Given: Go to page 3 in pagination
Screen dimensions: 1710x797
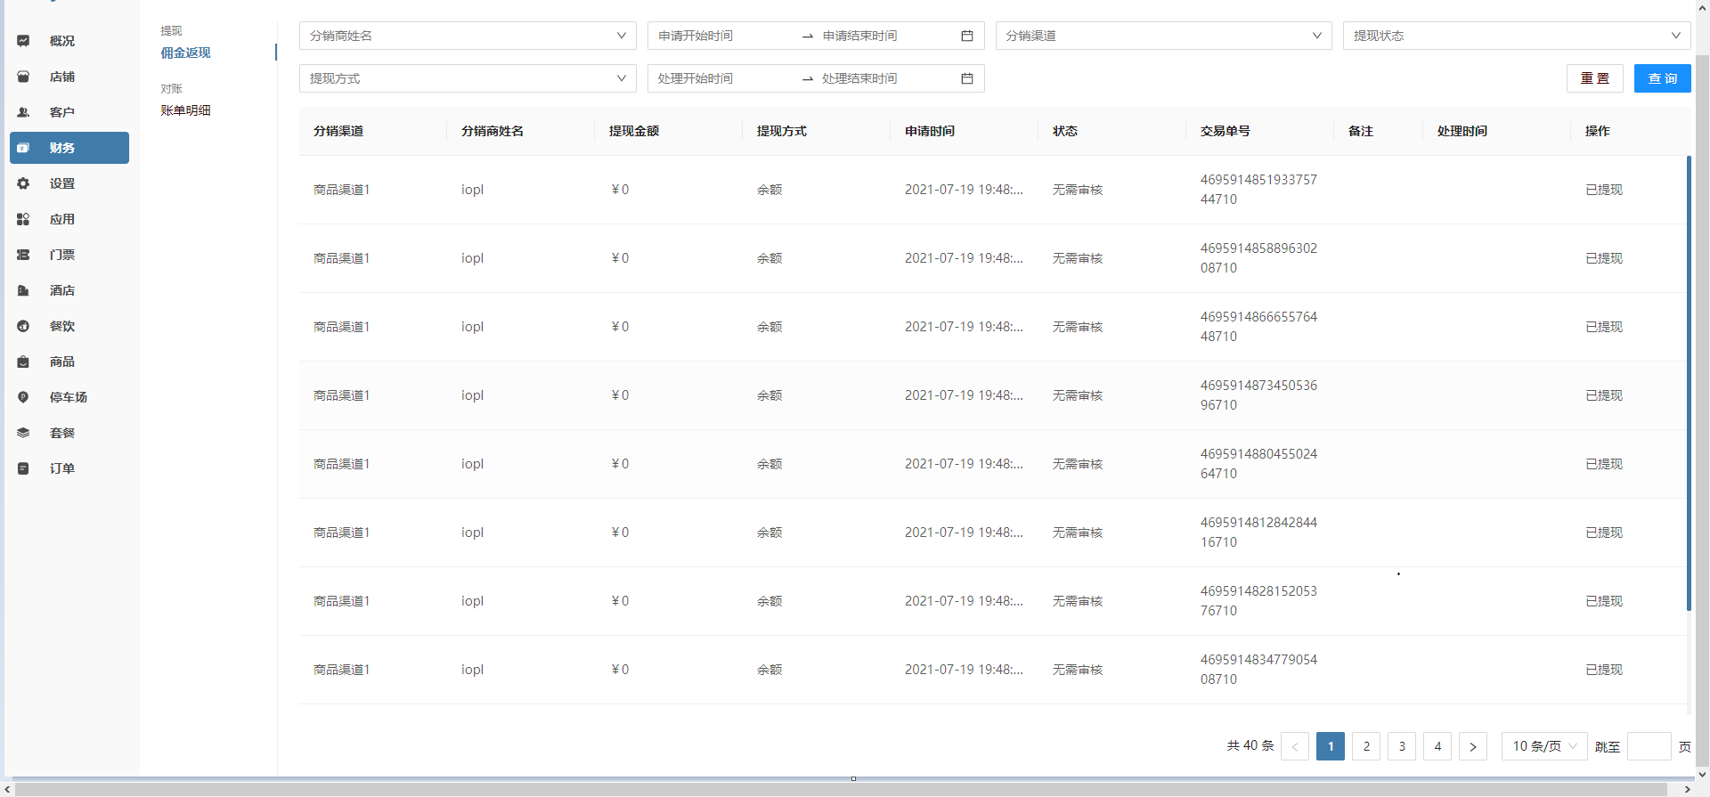Looking at the screenshot, I should click(x=1402, y=746).
